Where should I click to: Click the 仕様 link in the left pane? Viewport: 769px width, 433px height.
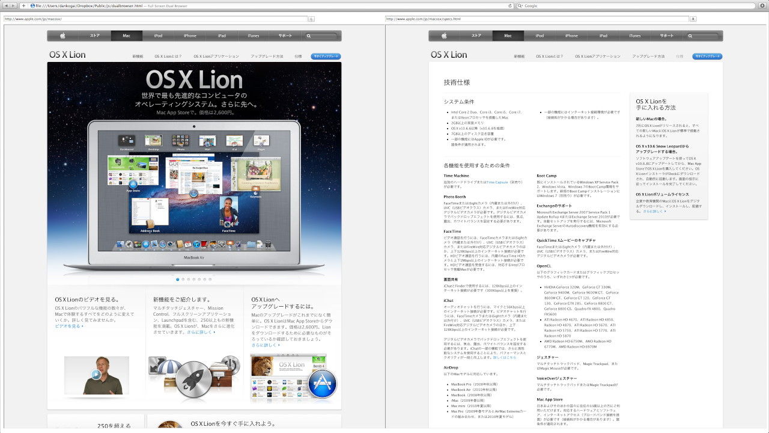click(x=298, y=56)
